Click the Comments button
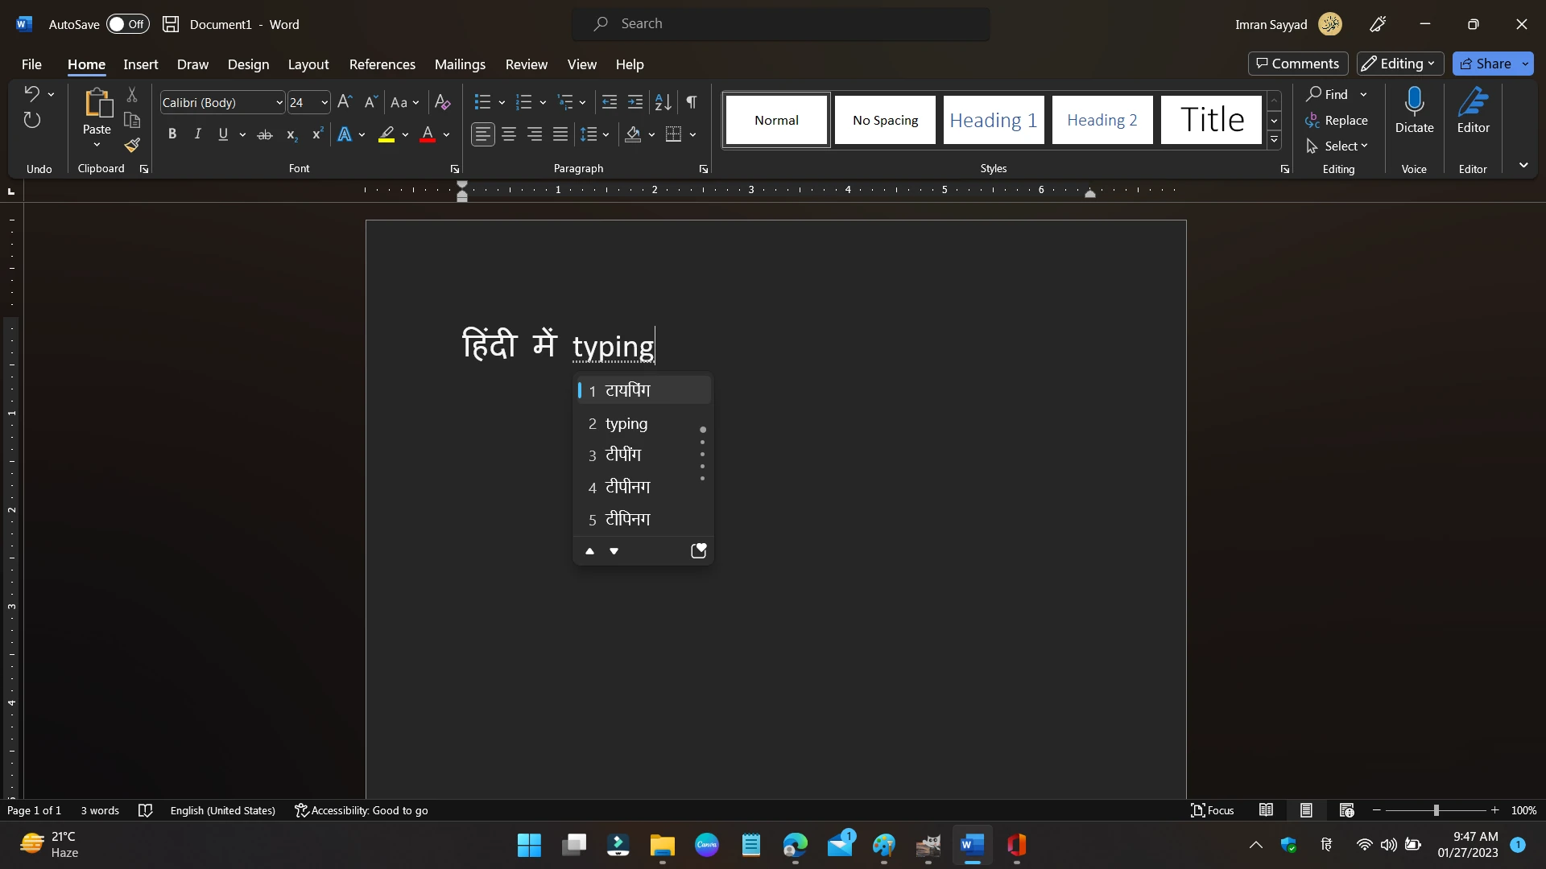The width and height of the screenshot is (1546, 869). pyautogui.click(x=1297, y=64)
